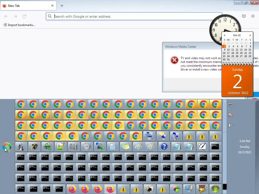Click the Windows Media Center dialog title
Viewport: 259px width, 194px height.
coord(181,47)
